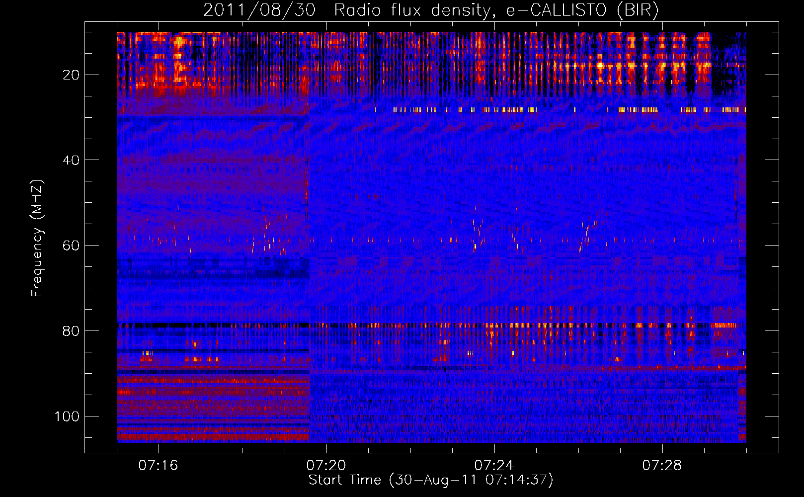Click the 07:28 time tick label
Viewport: 804px width, 497px height.
coord(662,466)
